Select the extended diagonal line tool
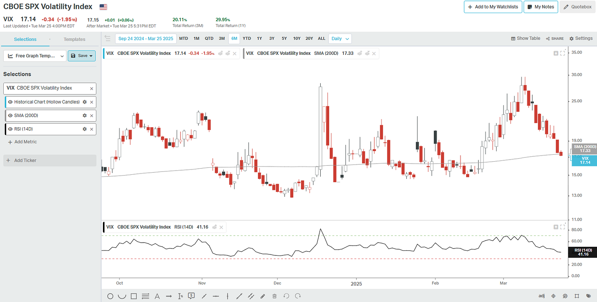Image resolution: width=597 pixels, height=302 pixels. (239, 296)
